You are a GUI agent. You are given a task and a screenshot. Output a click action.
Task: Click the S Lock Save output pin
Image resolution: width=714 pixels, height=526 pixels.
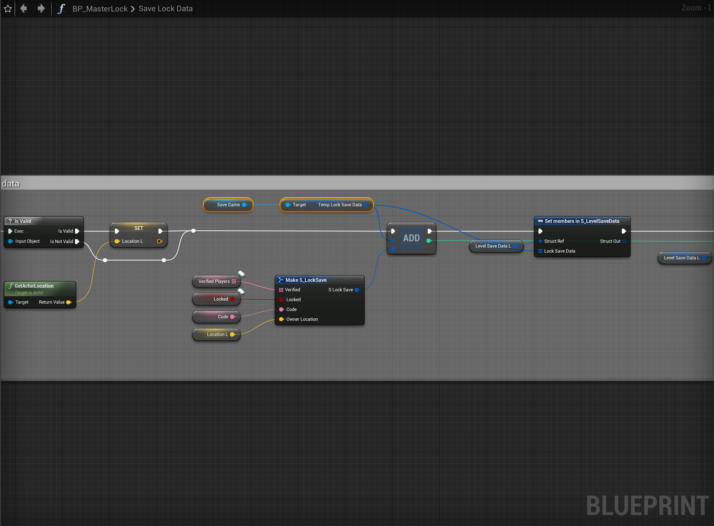click(x=357, y=290)
